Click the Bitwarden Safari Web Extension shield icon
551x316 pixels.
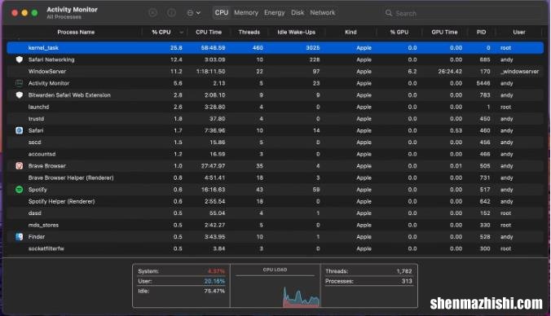coord(20,95)
